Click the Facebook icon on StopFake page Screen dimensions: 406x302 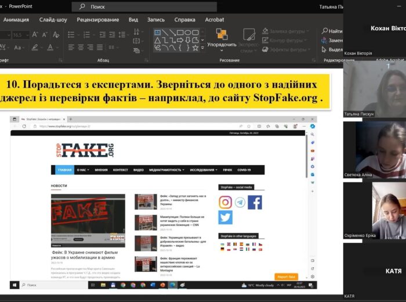pyautogui.click(x=255, y=202)
